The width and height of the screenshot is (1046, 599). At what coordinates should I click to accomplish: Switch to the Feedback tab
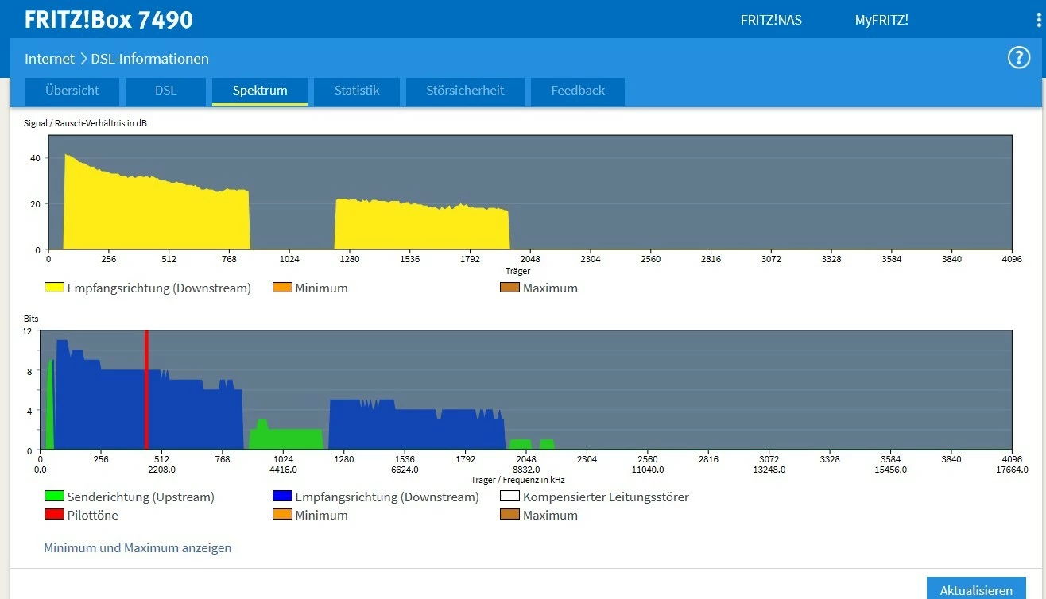(578, 91)
